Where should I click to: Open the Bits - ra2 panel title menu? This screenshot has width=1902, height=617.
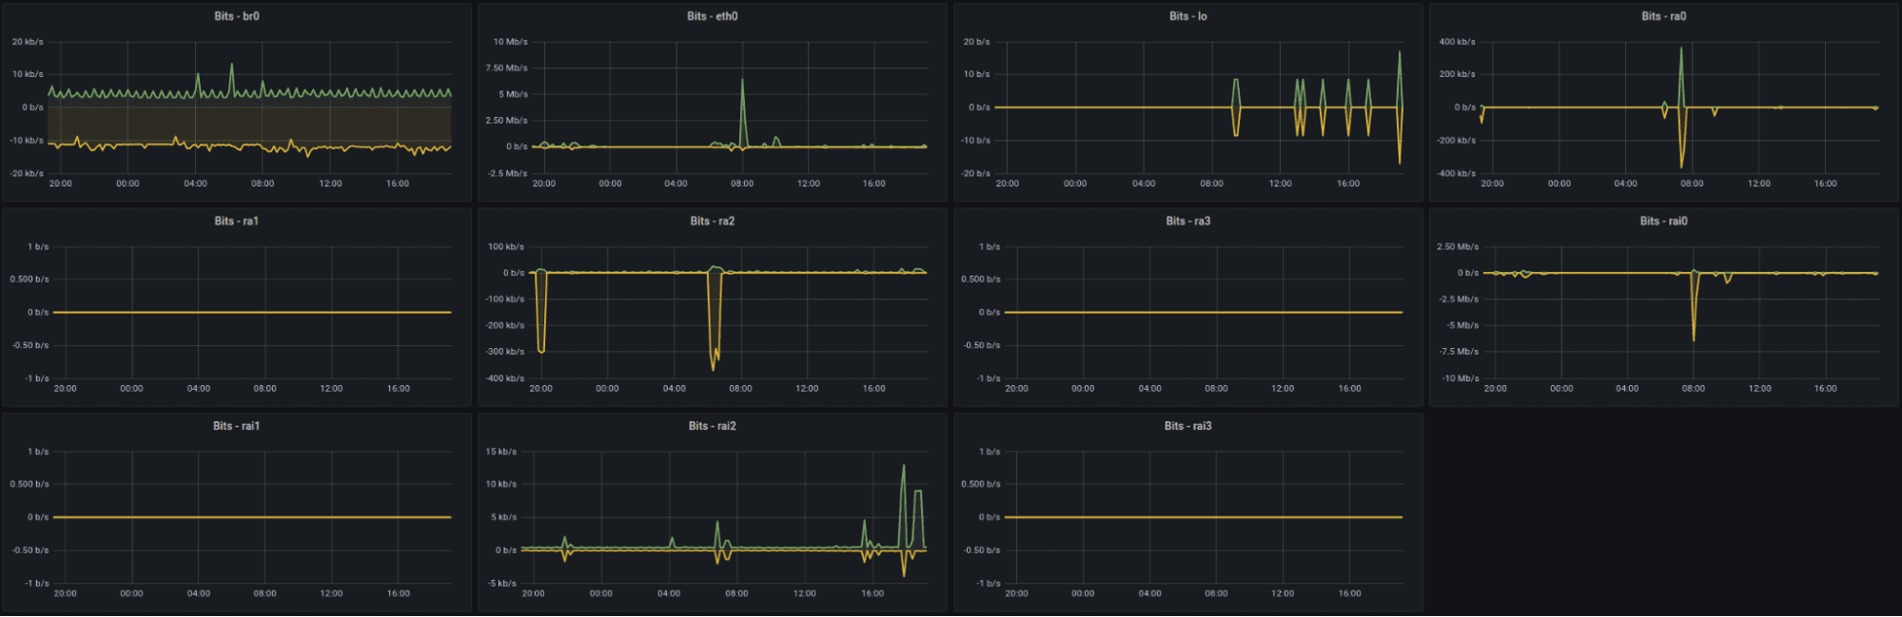[x=713, y=221]
